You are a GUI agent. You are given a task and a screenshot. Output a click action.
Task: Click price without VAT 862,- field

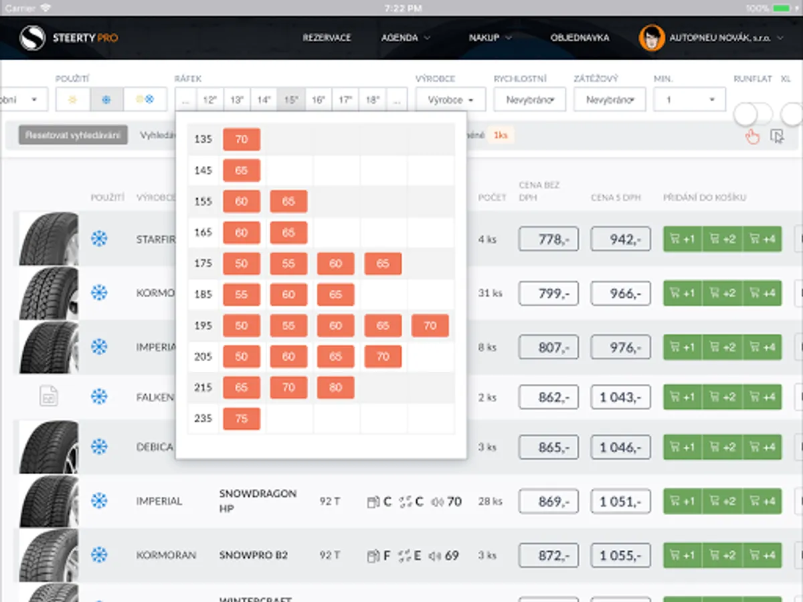[x=549, y=397]
